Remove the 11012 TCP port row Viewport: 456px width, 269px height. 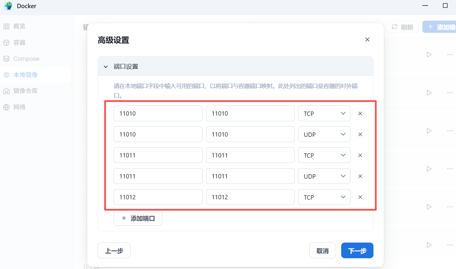point(360,197)
